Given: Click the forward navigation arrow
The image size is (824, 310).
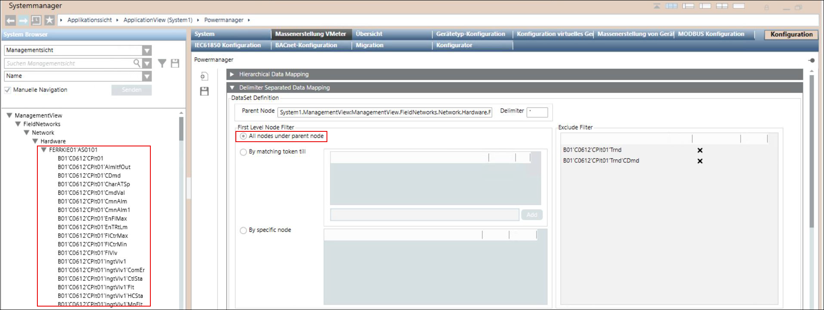Looking at the screenshot, I should pyautogui.click(x=24, y=20).
